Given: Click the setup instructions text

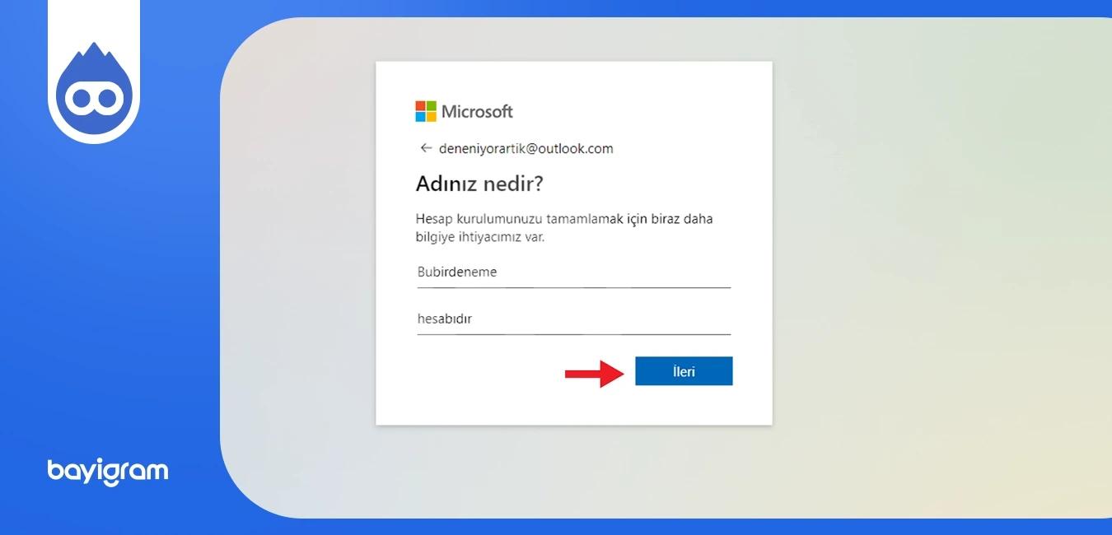Looking at the screenshot, I should click(x=564, y=227).
